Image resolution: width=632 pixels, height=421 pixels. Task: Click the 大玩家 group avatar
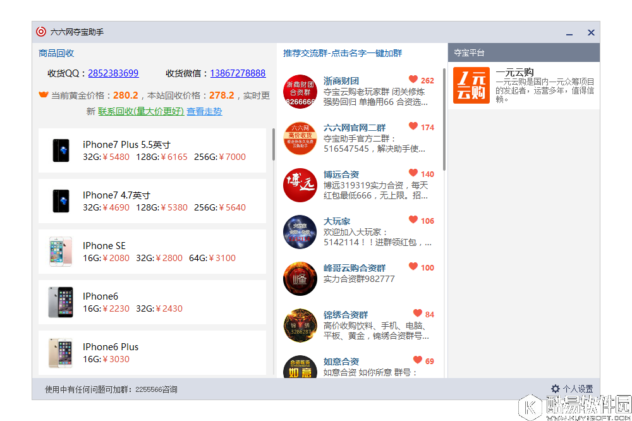click(x=300, y=232)
